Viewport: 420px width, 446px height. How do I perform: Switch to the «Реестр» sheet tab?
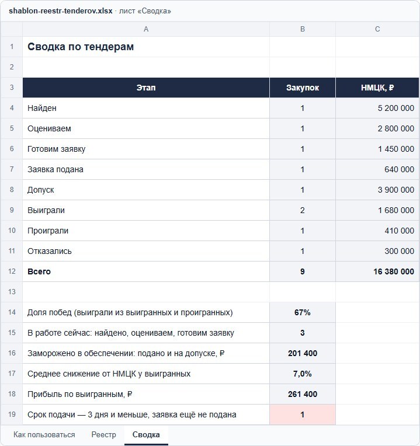tap(103, 435)
